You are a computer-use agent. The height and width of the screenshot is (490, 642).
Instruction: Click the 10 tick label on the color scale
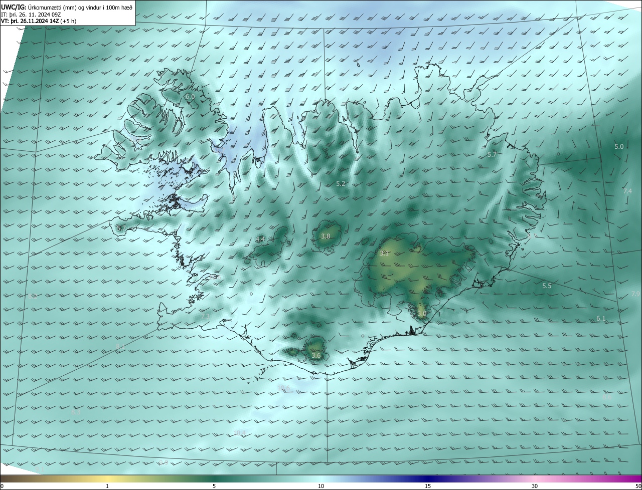pos(321,486)
